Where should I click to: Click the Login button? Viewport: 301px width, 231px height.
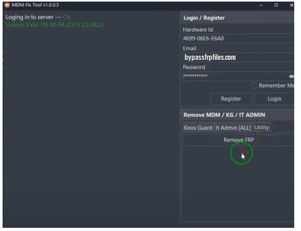pos(274,99)
